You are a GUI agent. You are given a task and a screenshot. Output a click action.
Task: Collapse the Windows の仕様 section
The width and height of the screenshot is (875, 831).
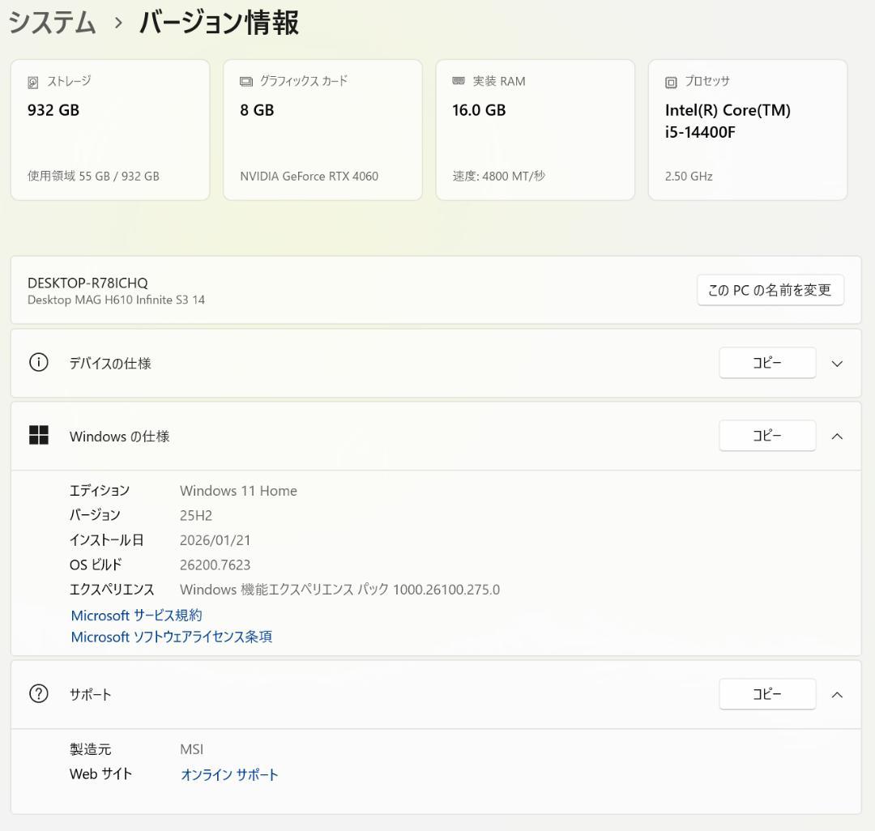[x=837, y=436]
